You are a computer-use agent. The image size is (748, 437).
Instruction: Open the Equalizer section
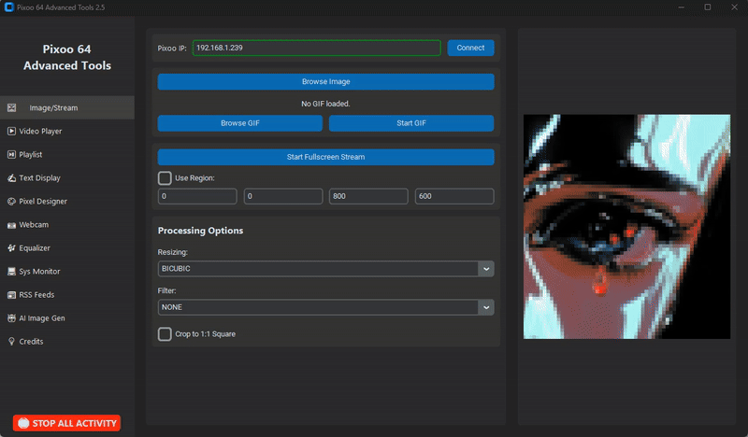[66, 247]
